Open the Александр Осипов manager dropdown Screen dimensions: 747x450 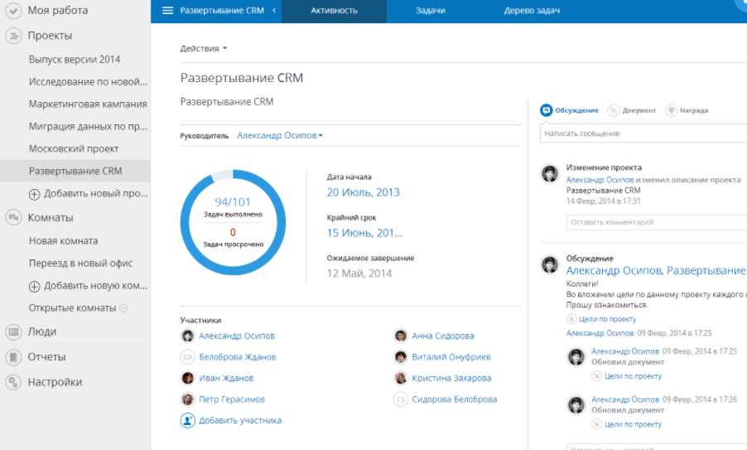(280, 135)
